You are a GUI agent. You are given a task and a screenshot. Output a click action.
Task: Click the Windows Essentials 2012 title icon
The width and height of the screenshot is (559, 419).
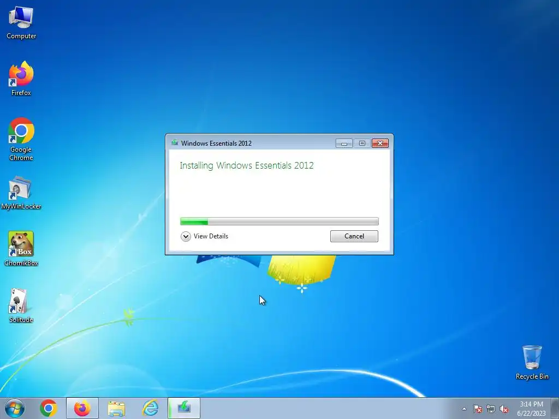175,143
